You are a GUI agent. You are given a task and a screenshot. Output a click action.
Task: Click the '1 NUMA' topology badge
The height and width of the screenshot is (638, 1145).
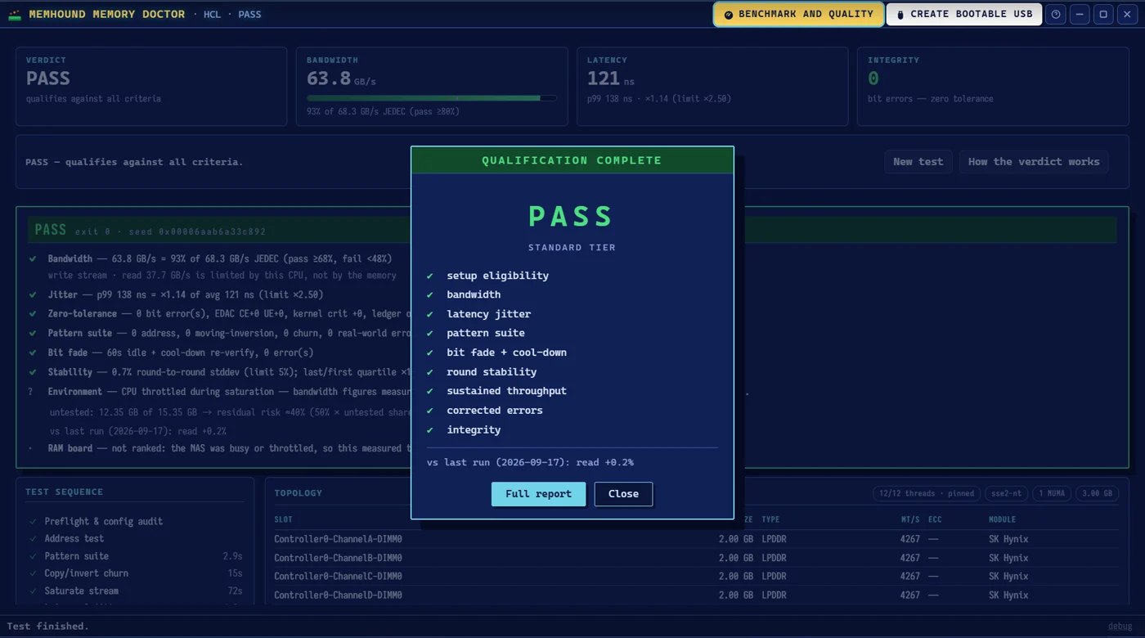click(1052, 493)
